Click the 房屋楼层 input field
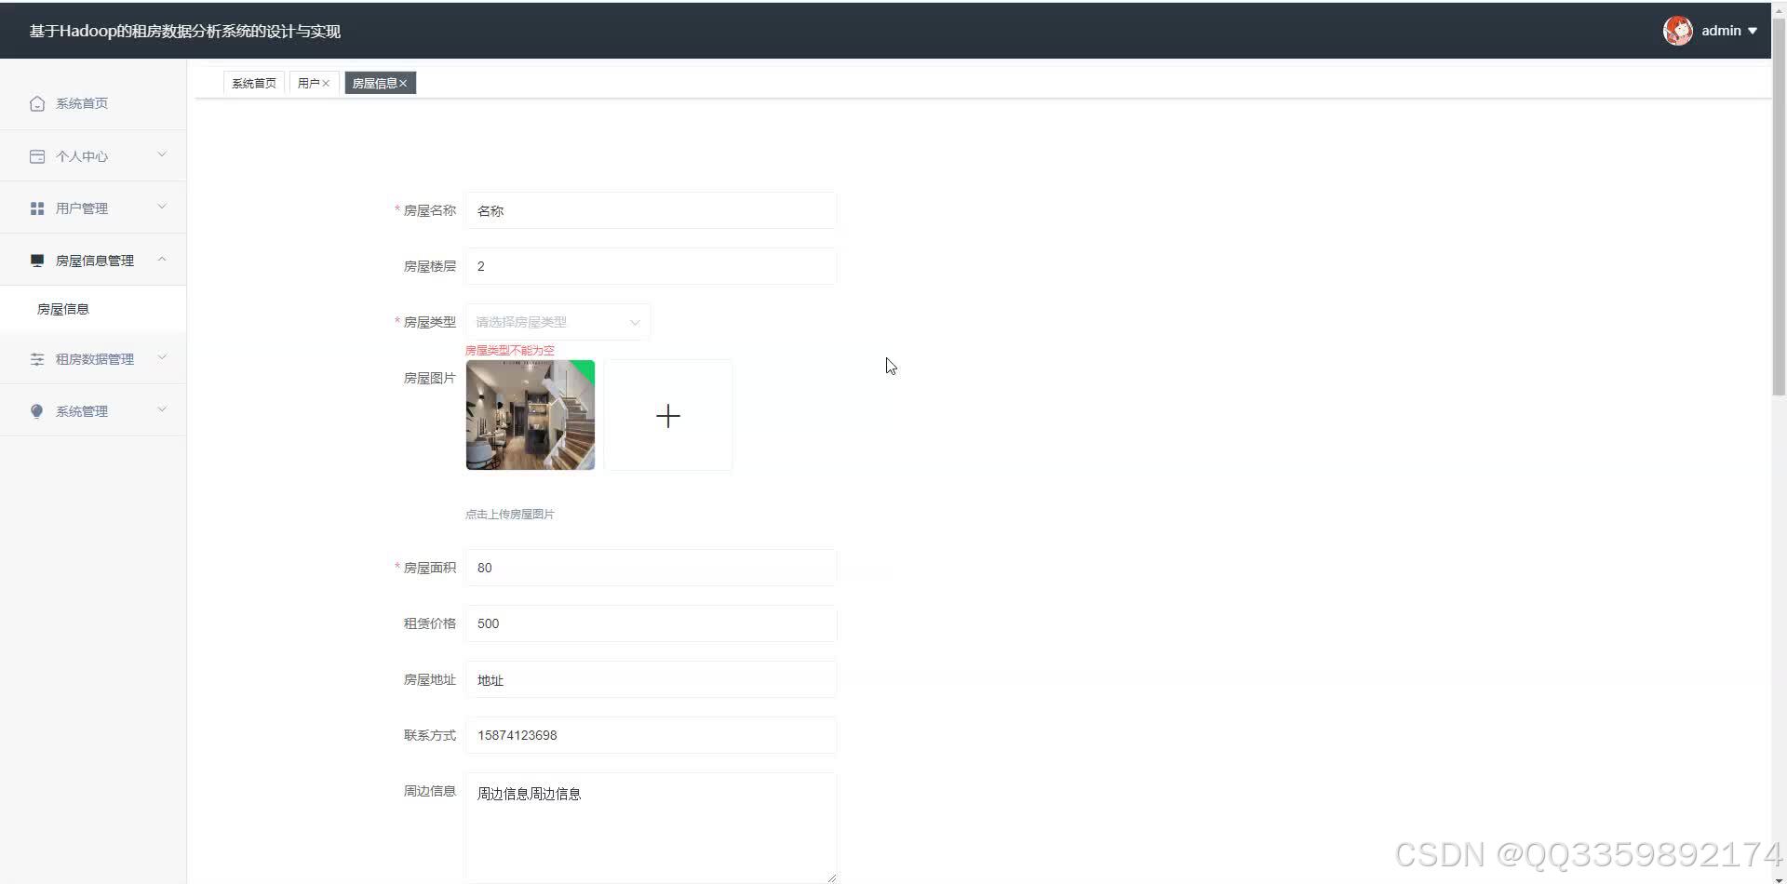 click(x=651, y=266)
